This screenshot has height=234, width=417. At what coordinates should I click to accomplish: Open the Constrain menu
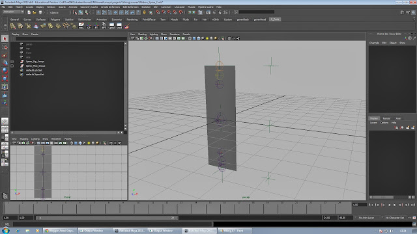coord(166,7)
